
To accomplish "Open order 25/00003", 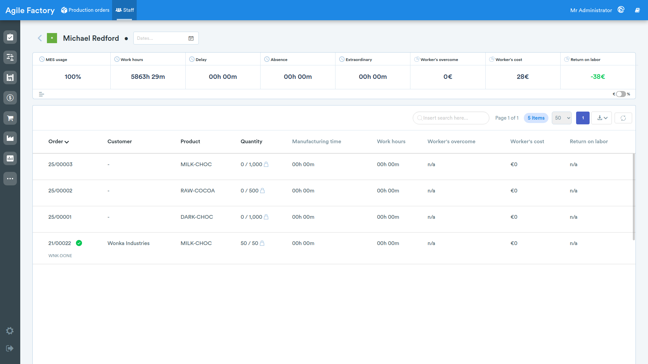I will (x=60, y=164).
